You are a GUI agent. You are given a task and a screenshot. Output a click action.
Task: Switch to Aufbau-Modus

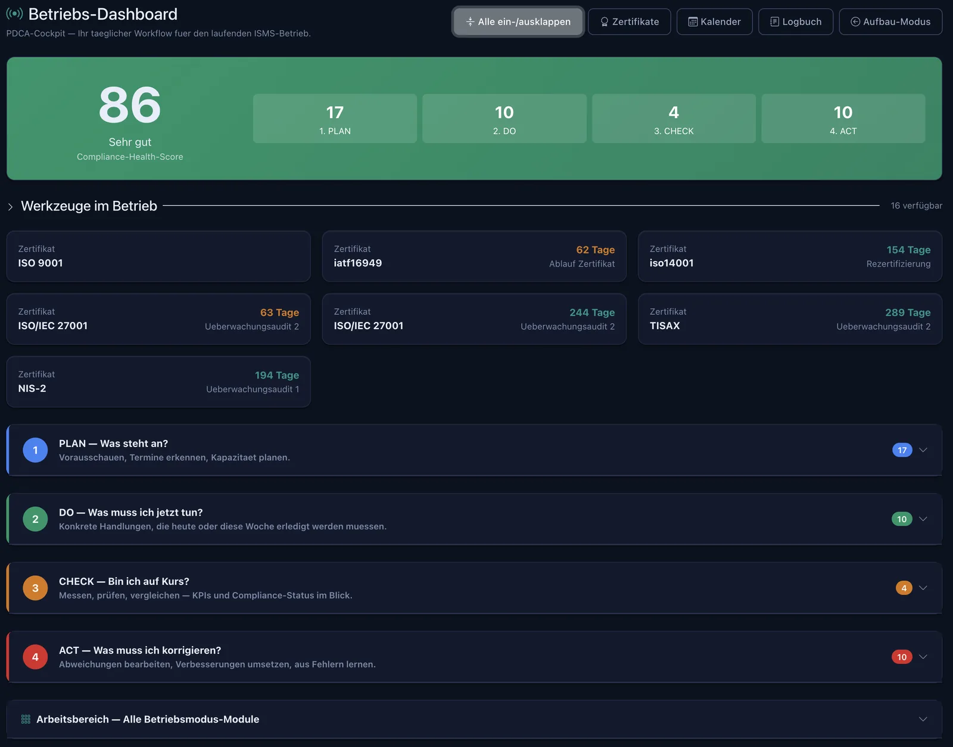click(890, 21)
